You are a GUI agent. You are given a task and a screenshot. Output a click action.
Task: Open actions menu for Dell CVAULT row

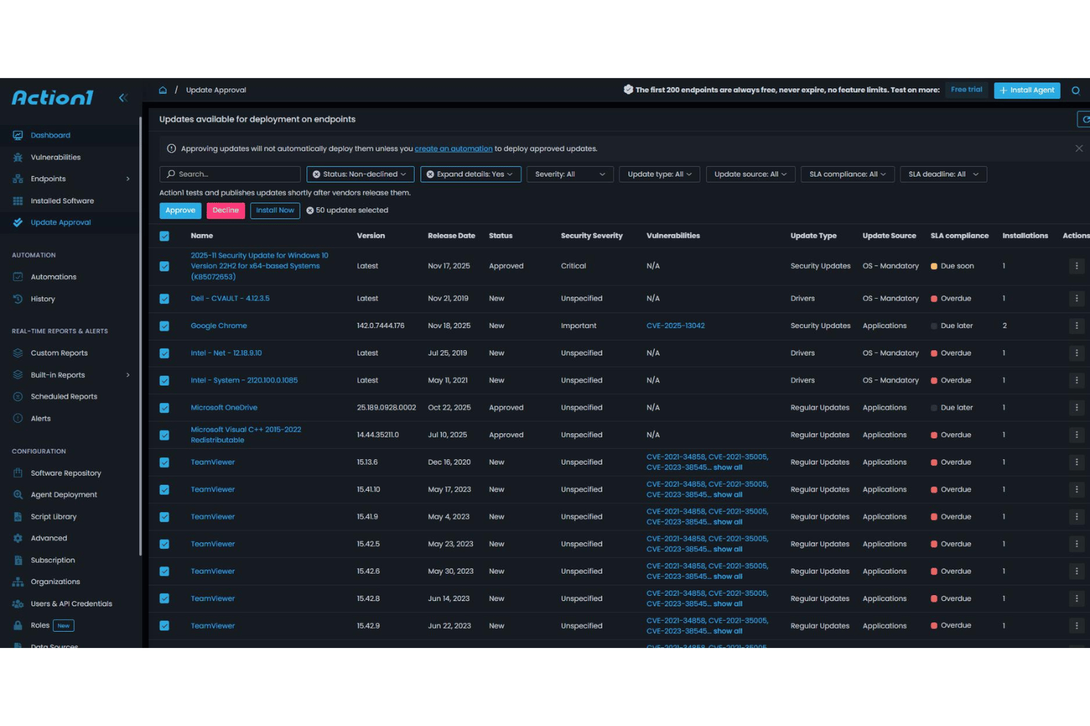click(1077, 299)
